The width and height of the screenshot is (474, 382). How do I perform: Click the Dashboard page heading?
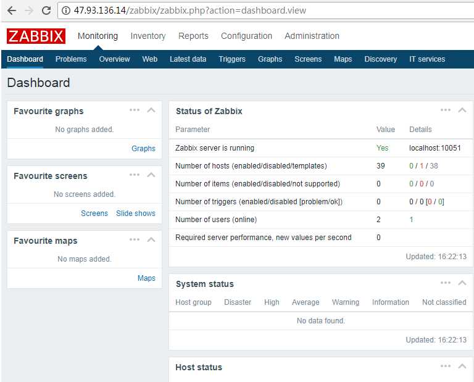tap(38, 83)
